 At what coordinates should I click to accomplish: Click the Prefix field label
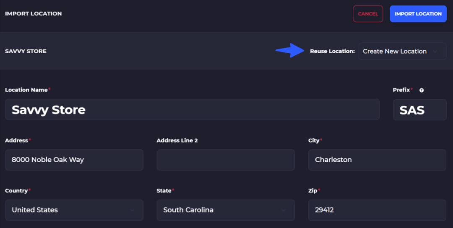click(401, 90)
